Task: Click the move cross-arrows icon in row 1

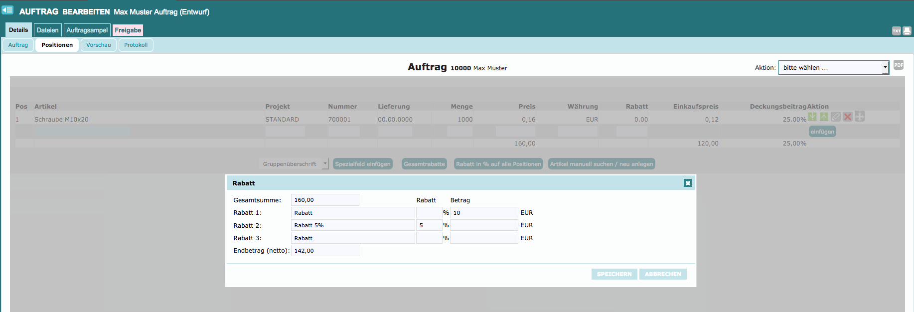Action: [859, 117]
